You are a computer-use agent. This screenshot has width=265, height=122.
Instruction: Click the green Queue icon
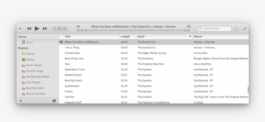coord(24,60)
